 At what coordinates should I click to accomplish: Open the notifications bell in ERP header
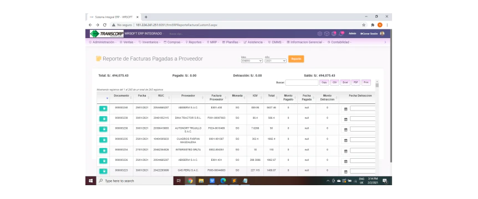(x=341, y=33)
